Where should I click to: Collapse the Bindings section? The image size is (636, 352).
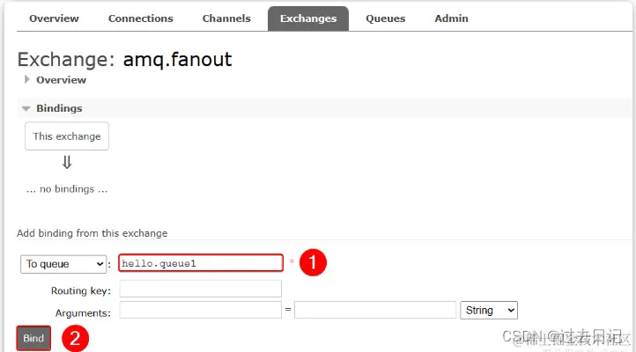pos(53,108)
